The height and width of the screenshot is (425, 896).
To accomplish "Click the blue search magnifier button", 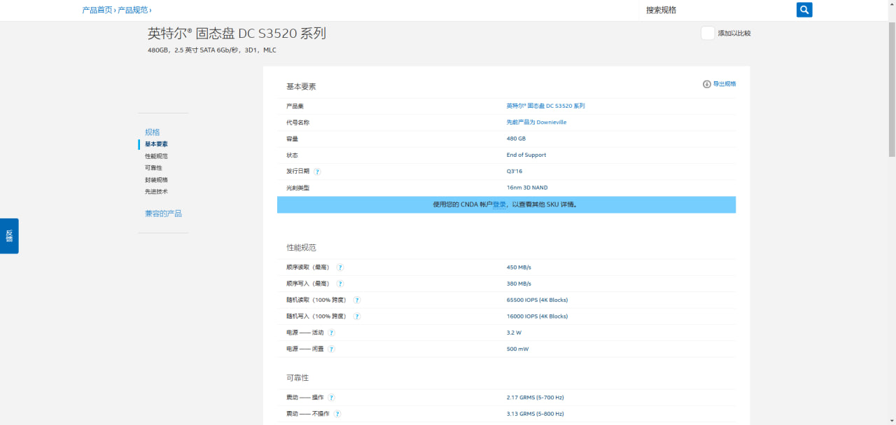I will pyautogui.click(x=804, y=10).
